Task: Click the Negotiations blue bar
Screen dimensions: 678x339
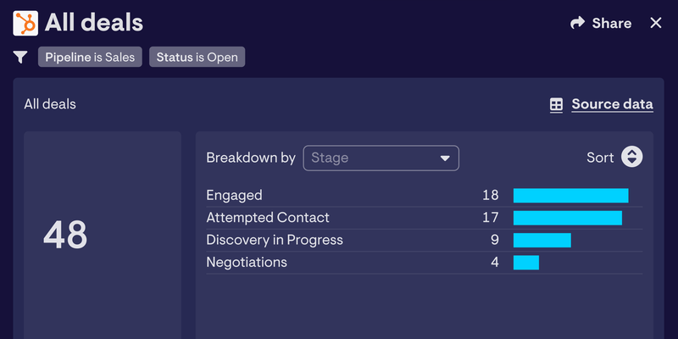Action: [526, 263]
